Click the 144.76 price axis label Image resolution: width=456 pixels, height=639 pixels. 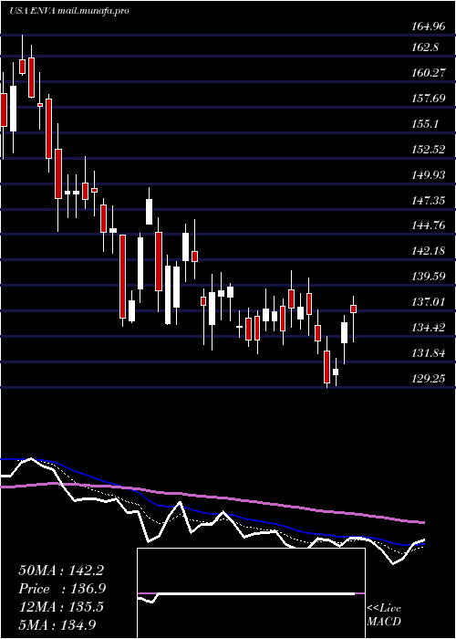click(428, 225)
